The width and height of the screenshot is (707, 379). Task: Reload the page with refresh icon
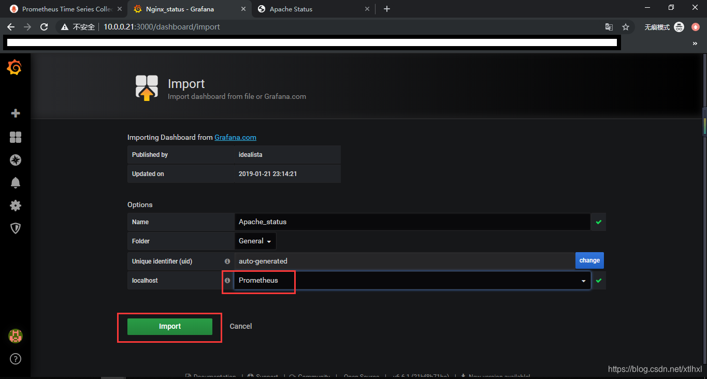[x=44, y=27]
